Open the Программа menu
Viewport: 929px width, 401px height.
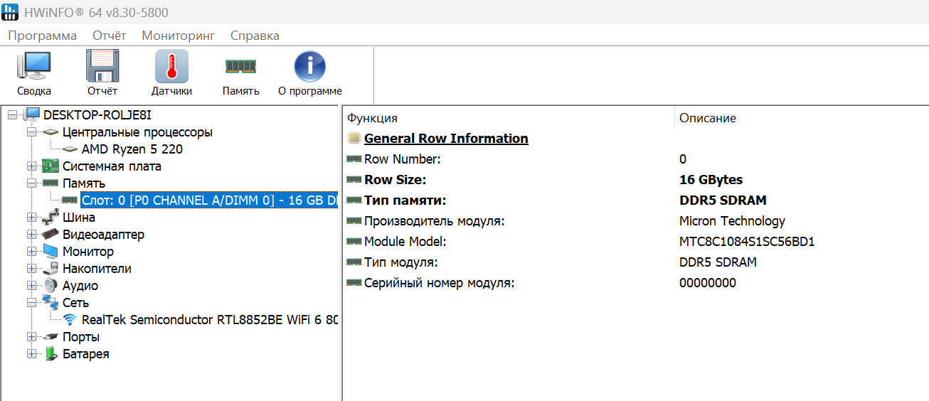tap(42, 36)
